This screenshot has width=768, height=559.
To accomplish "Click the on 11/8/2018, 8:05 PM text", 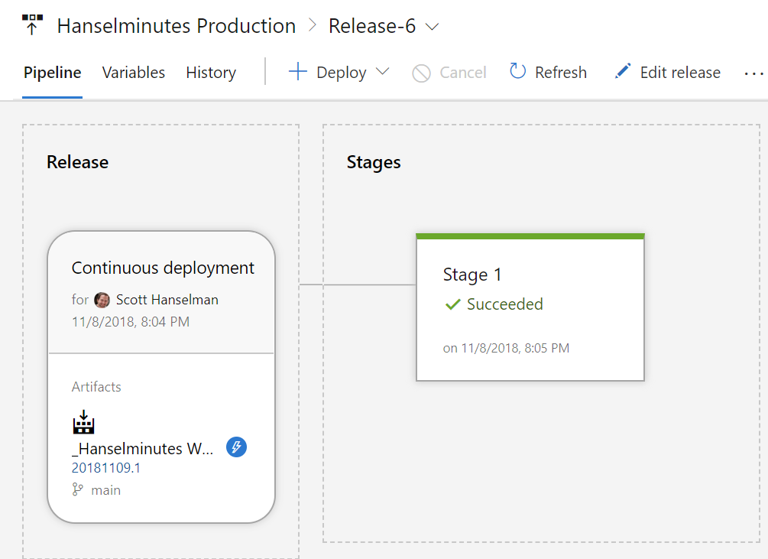I will [506, 349].
